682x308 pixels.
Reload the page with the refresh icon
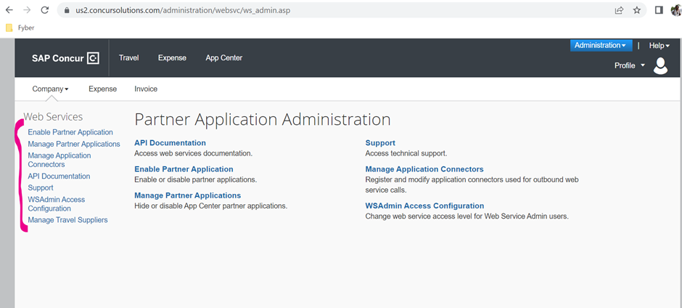click(x=45, y=10)
